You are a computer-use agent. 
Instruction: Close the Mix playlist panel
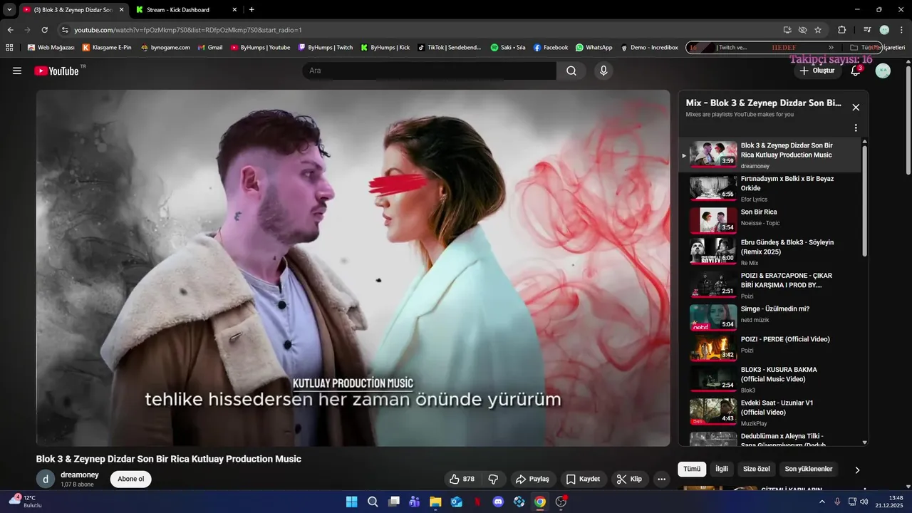pyautogui.click(x=856, y=108)
